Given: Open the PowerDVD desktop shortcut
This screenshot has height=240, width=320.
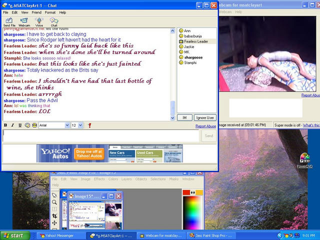Looking at the screenshot, I should tap(304, 161).
